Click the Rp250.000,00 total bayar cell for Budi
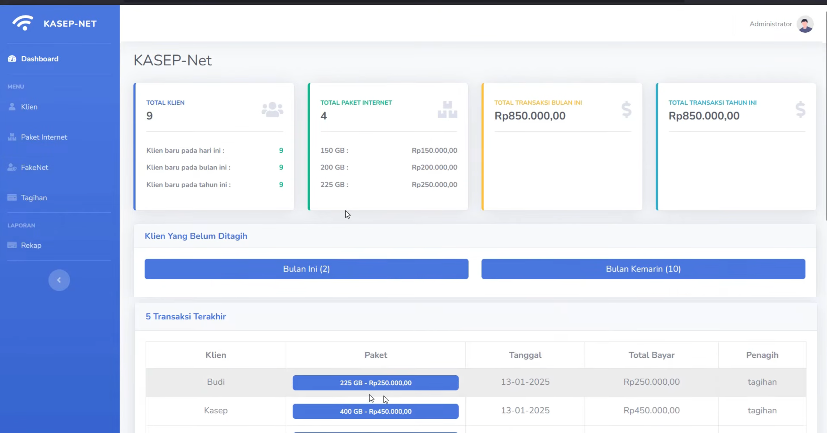 pos(651,382)
